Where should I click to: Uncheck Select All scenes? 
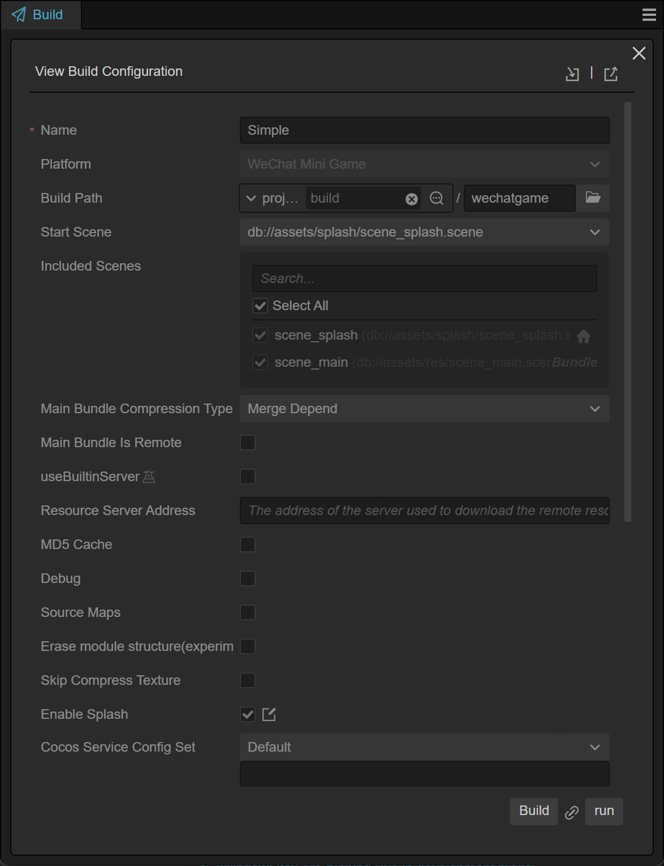tap(260, 306)
